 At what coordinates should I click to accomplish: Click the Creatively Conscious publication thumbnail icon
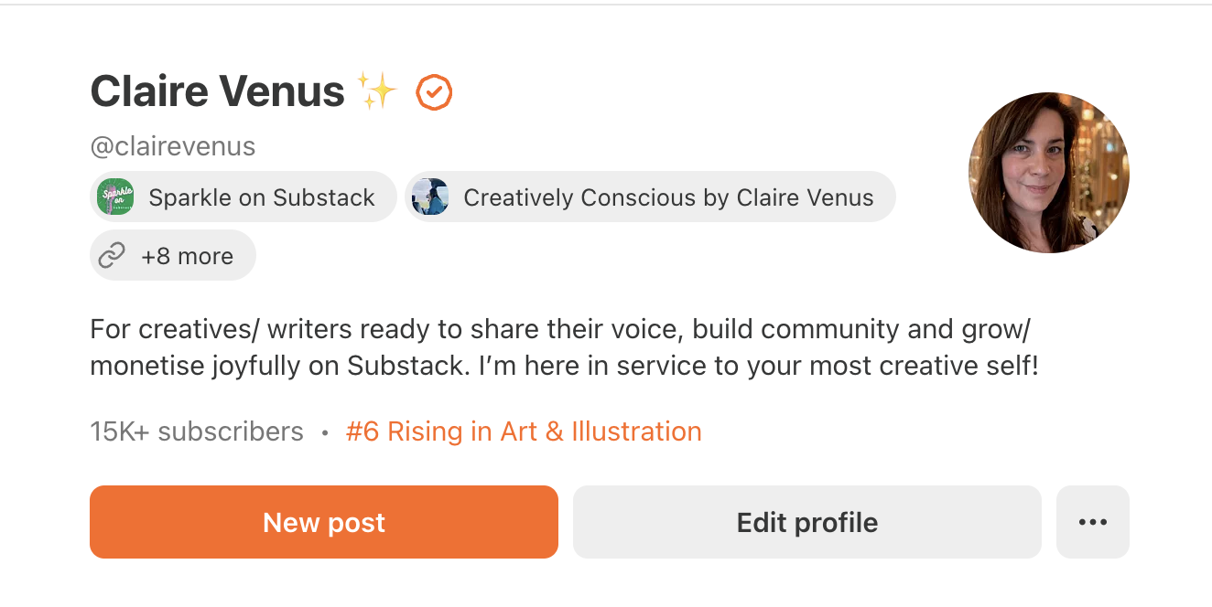pyautogui.click(x=430, y=197)
